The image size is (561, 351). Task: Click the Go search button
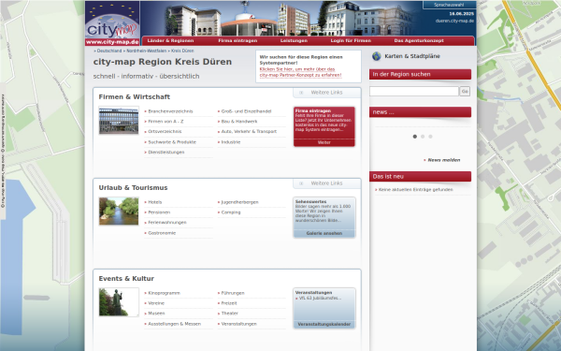click(x=465, y=92)
